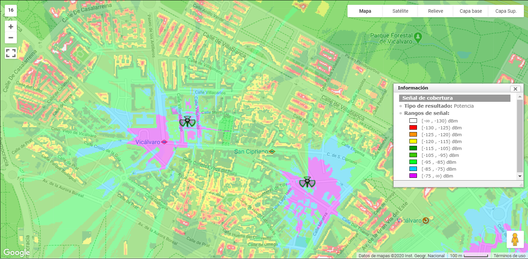This screenshot has height=259, width=528.
Task: Click the antenna icon near Calle Mercurio
Action: pos(187,121)
